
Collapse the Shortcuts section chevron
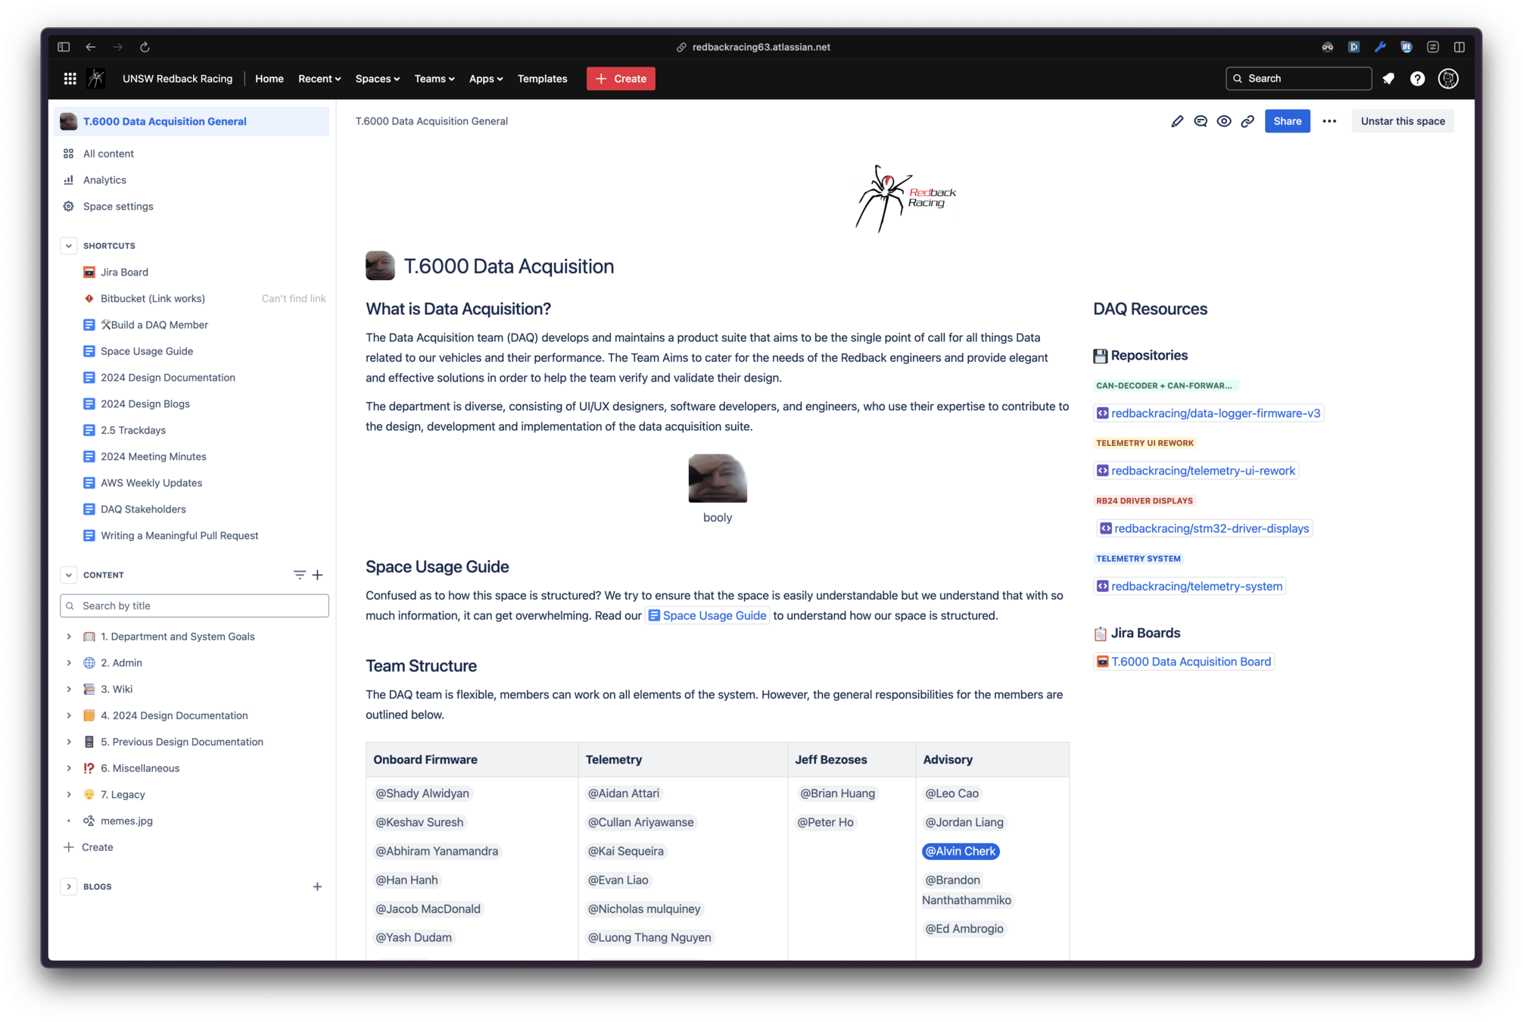[69, 246]
